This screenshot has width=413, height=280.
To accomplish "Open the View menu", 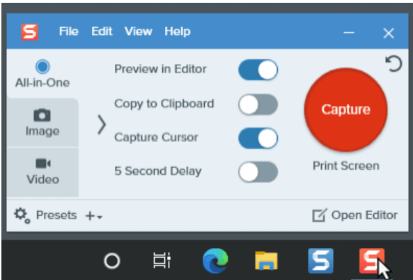I will pos(139,31).
